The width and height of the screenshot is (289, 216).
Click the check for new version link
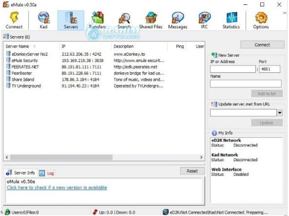(x=57, y=188)
